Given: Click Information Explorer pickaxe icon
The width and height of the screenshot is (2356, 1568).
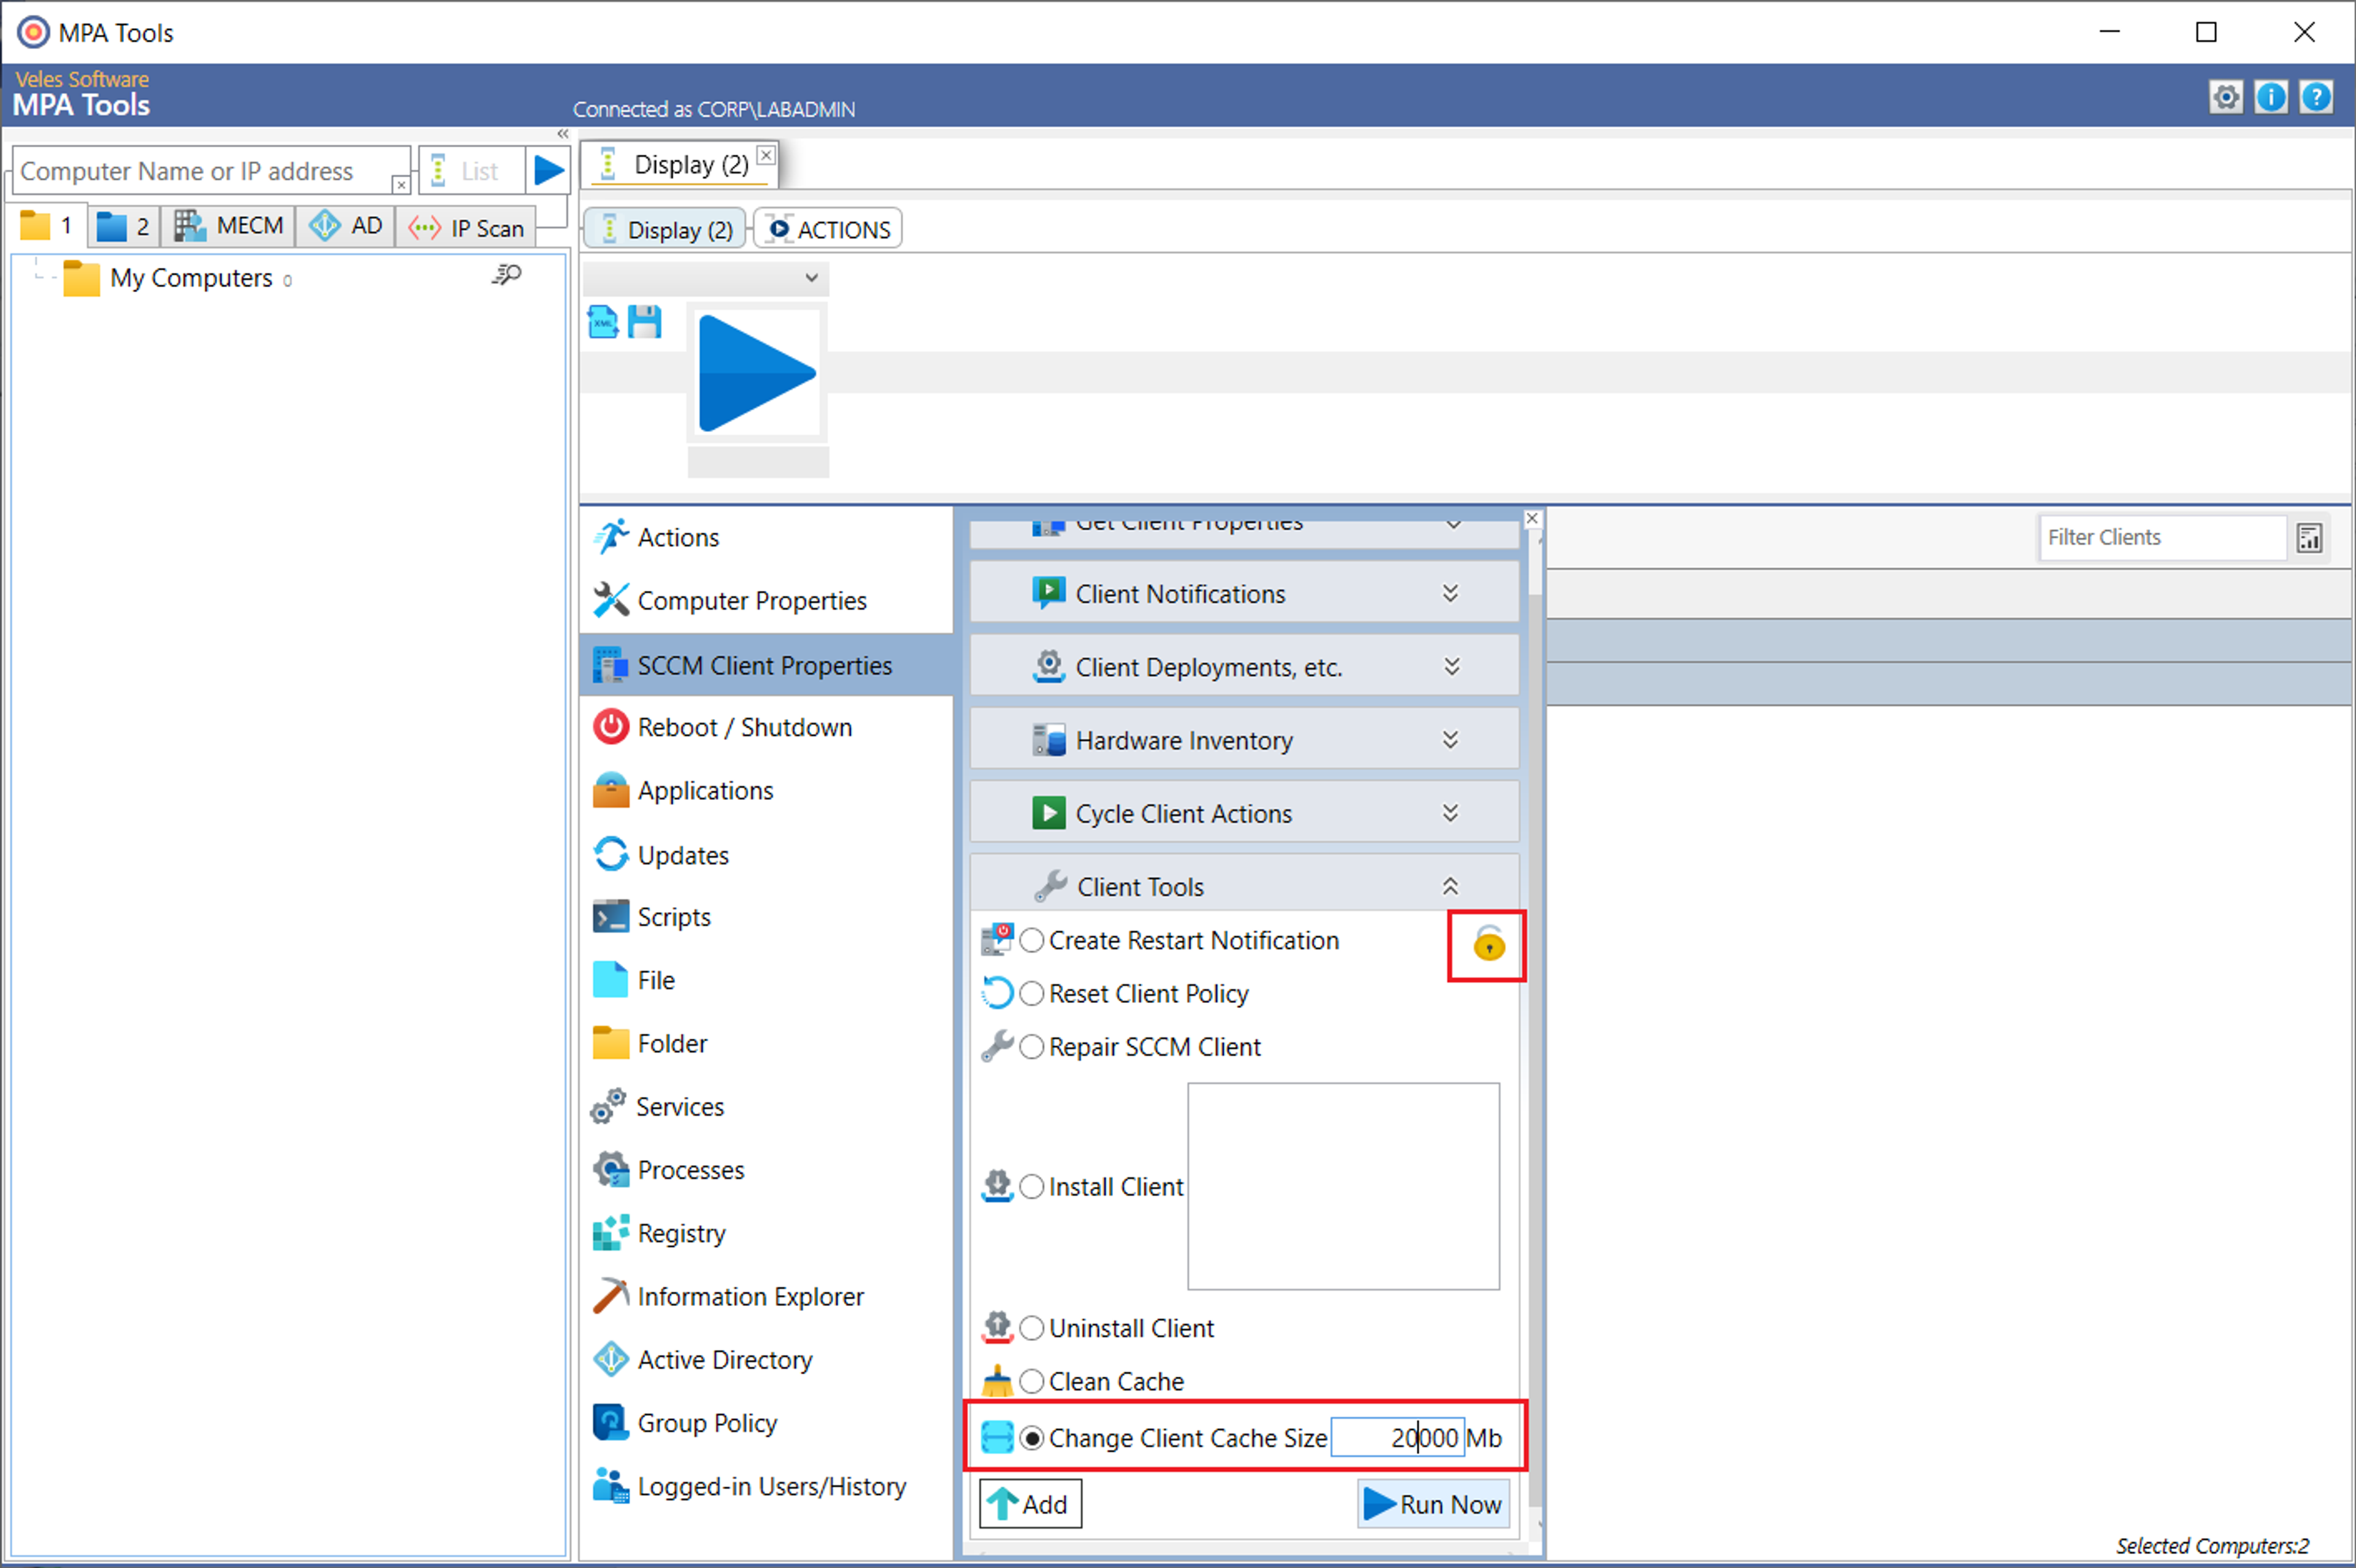Looking at the screenshot, I should [x=610, y=1296].
